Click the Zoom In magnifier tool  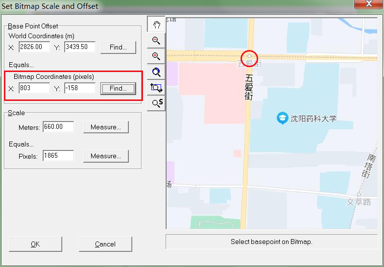coord(156,56)
